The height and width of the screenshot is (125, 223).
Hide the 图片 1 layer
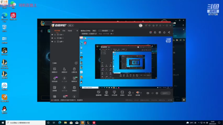[x=52, y=38]
